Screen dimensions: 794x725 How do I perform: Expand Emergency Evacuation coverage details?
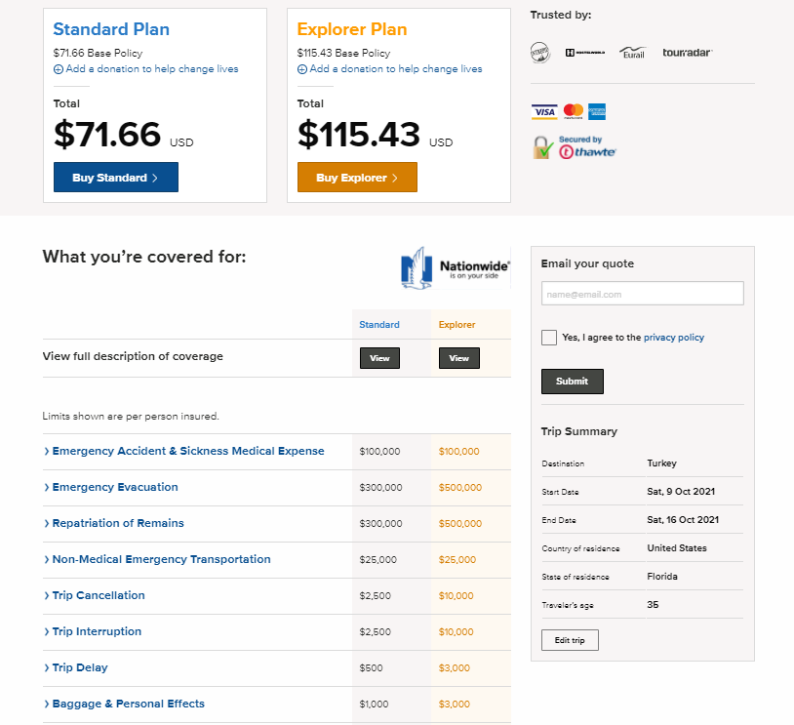(115, 487)
